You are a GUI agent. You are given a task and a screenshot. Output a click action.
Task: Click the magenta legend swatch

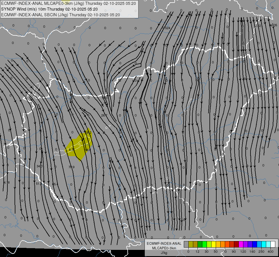[x=241, y=244]
